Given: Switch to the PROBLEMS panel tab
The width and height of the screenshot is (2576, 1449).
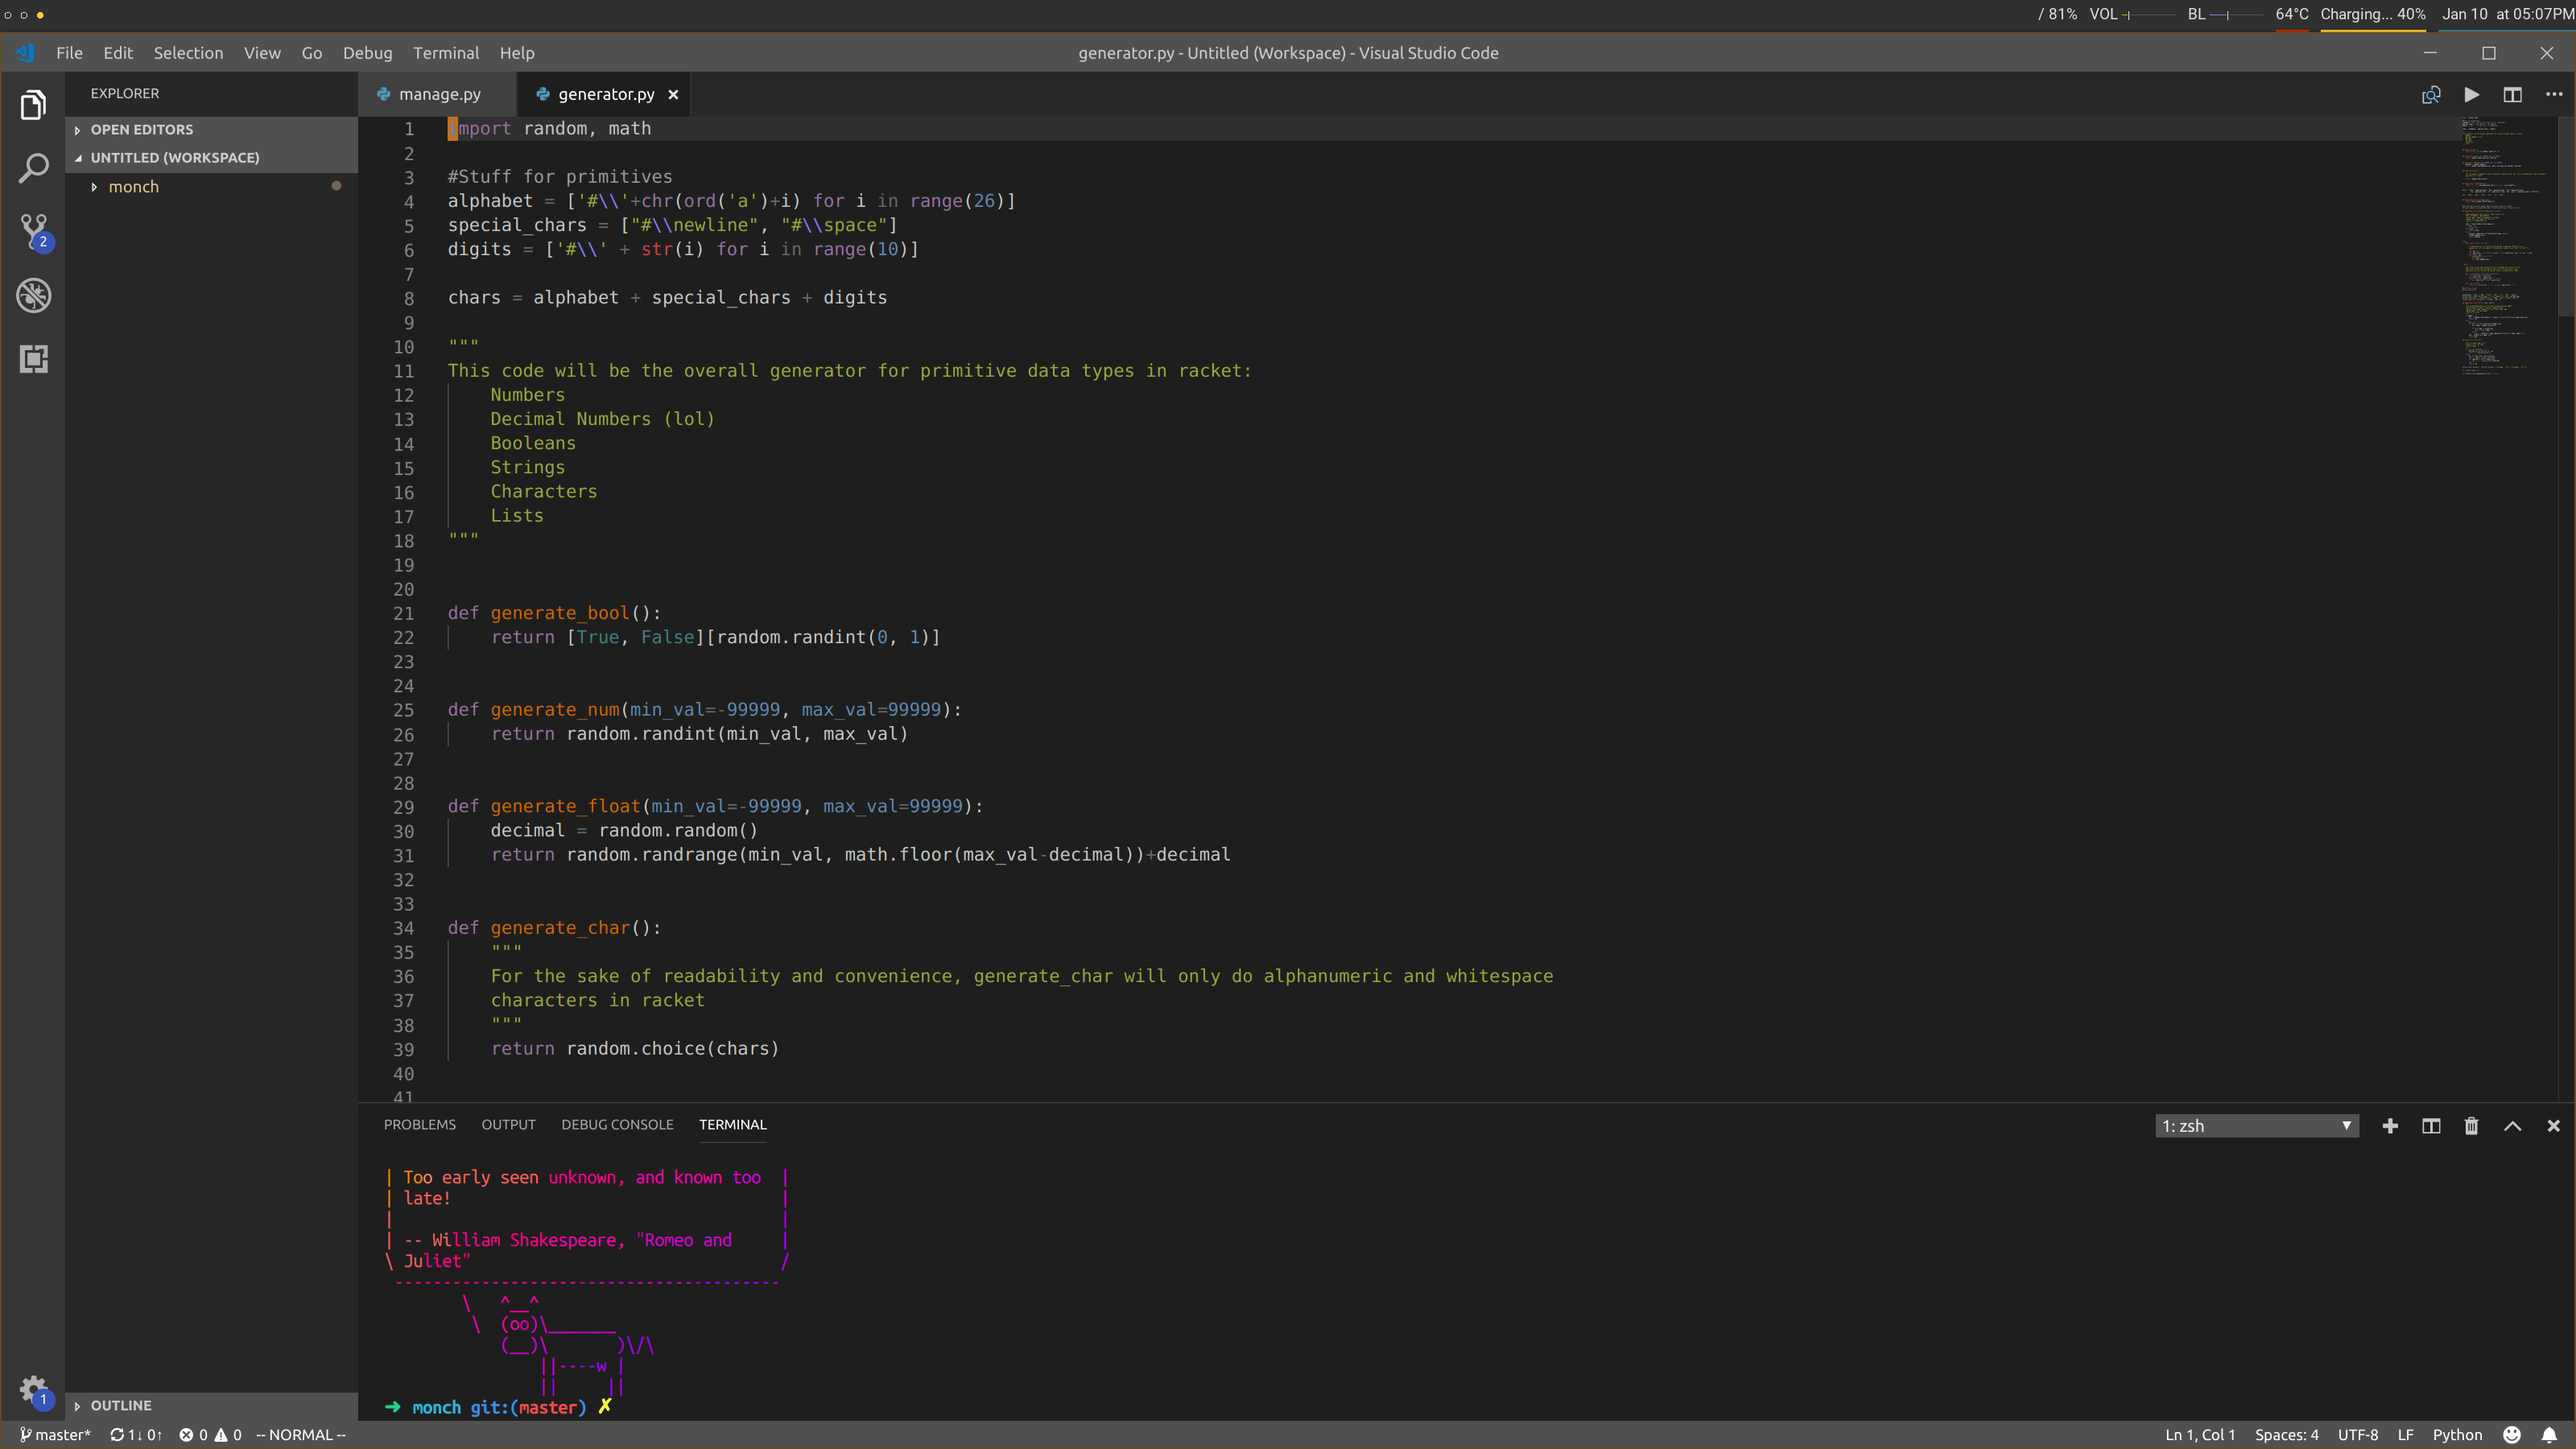Looking at the screenshot, I should (x=419, y=1125).
